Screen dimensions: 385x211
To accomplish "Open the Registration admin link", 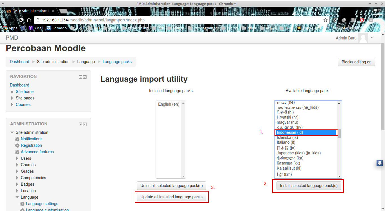I will tap(31, 145).
